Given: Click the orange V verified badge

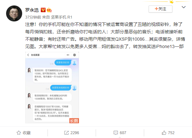Looking at the screenshot, I should coord(43,10).
